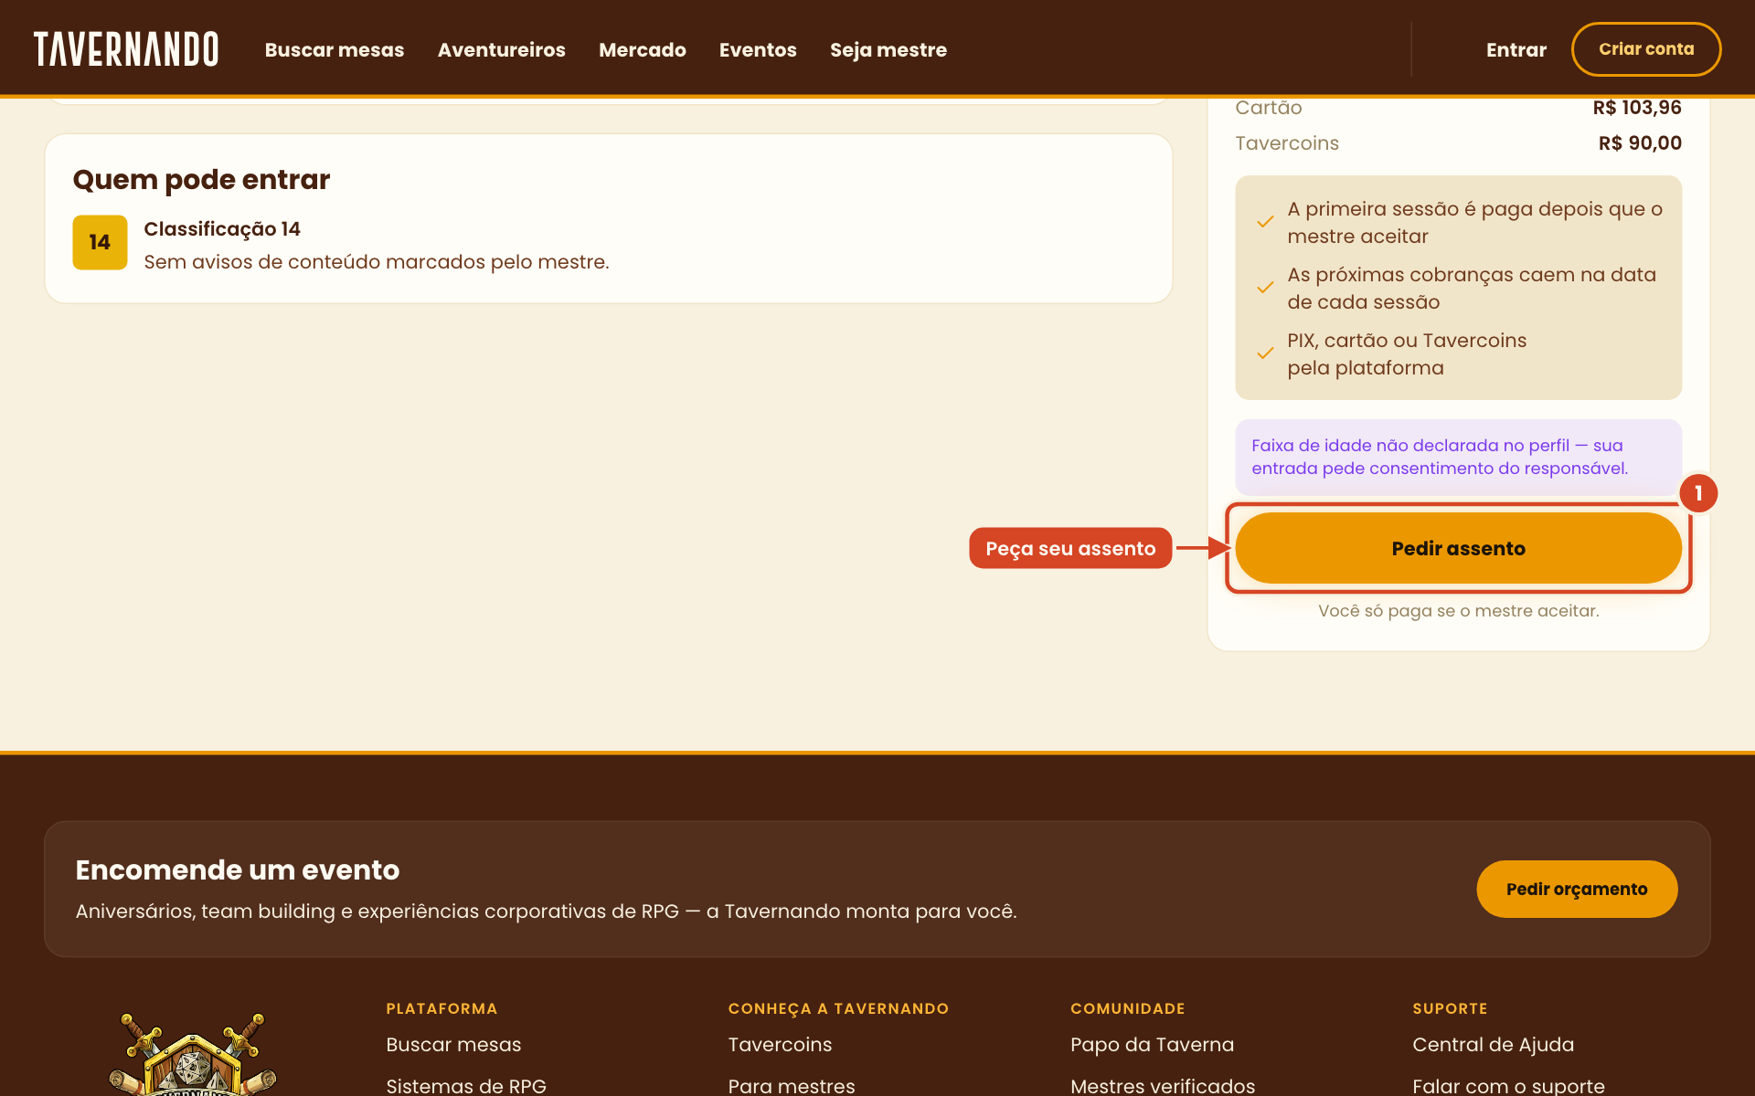Open the Papo da Taverna link
Image resolution: width=1755 pixels, height=1096 pixels.
1152,1045
